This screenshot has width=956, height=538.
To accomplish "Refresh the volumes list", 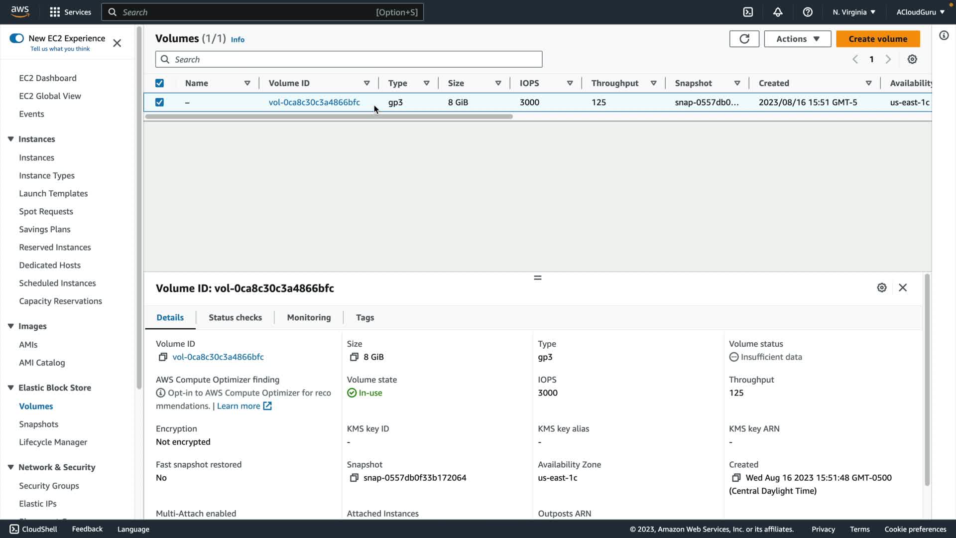I will click(x=744, y=39).
